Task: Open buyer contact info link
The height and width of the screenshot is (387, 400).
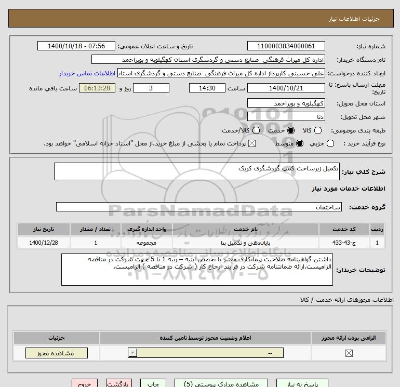Action: point(87,73)
